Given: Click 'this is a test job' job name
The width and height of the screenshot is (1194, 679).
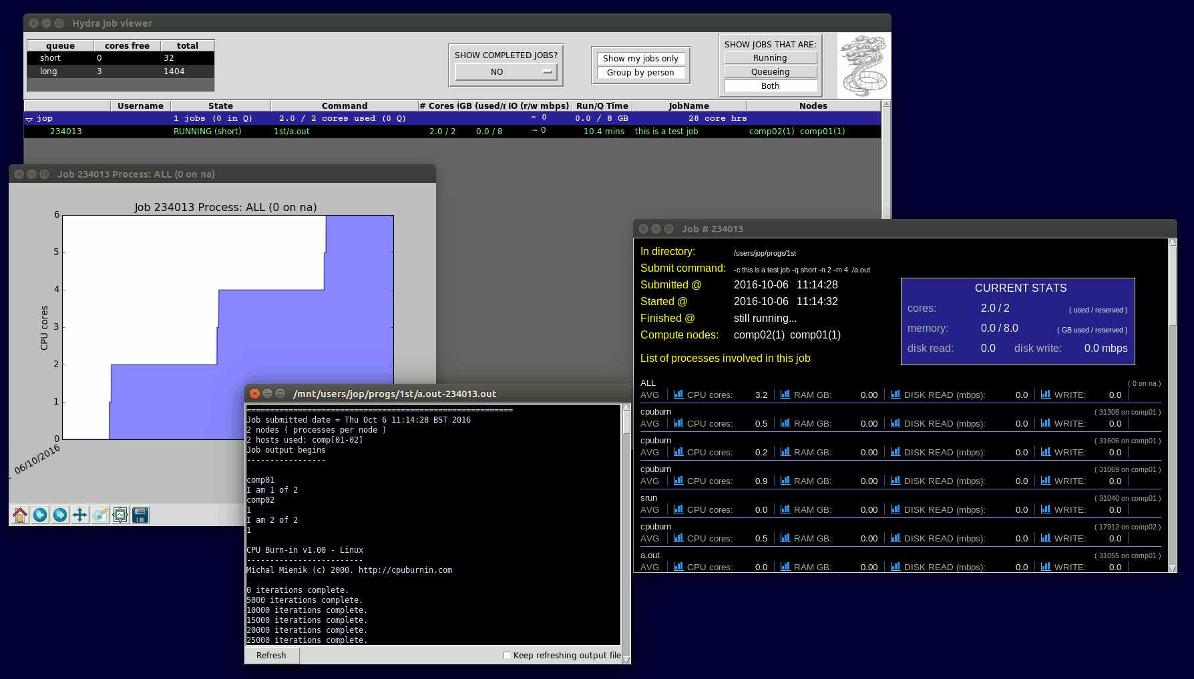Looking at the screenshot, I should tap(666, 132).
